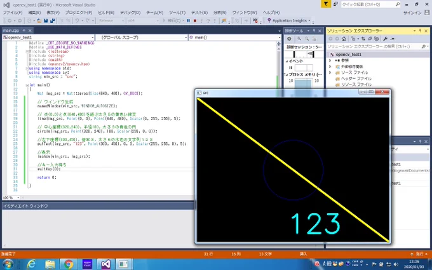The height and width of the screenshot is (270, 432).
Task: Click the process memory graph
Action: 304,83
